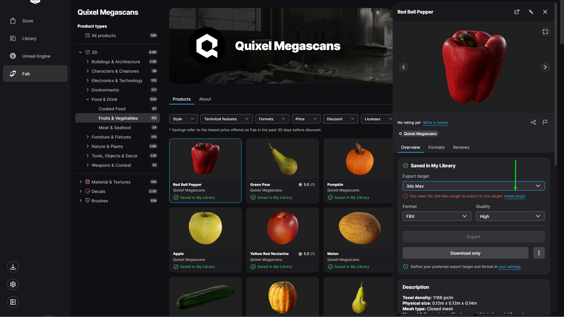
Task: Collapse Food & Drink category
Action: tap(88, 99)
